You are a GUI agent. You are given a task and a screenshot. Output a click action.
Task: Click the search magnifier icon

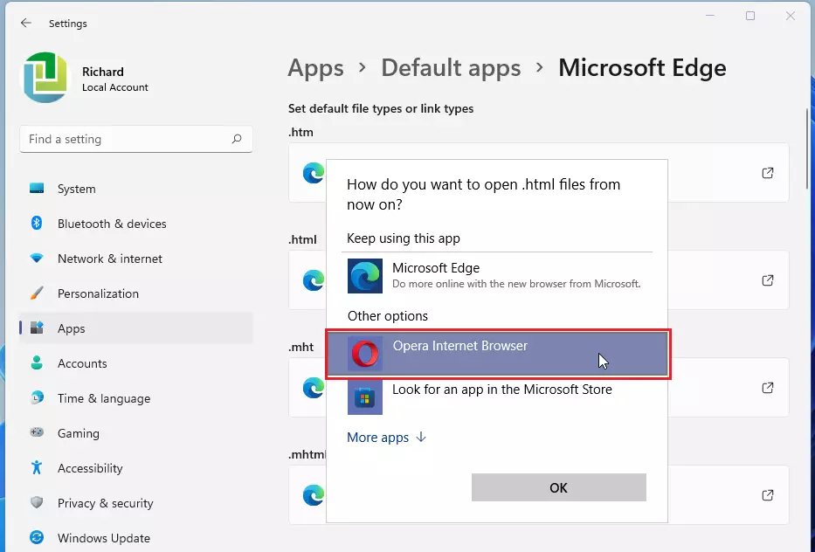click(x=237, y=139)
